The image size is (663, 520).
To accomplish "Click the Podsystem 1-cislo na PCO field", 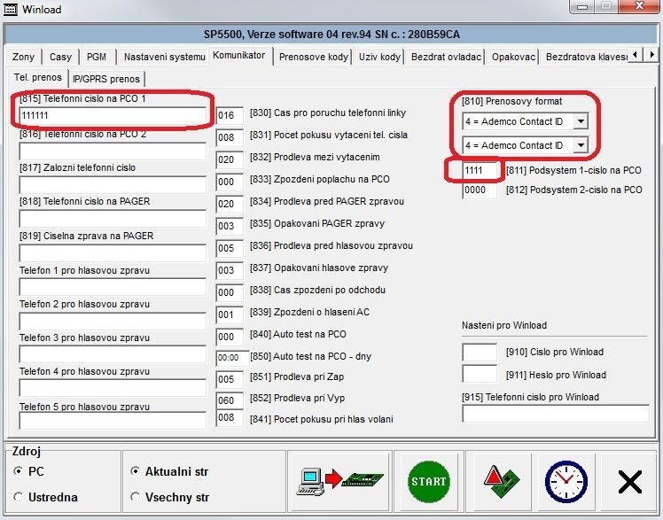I will point(480,170).
